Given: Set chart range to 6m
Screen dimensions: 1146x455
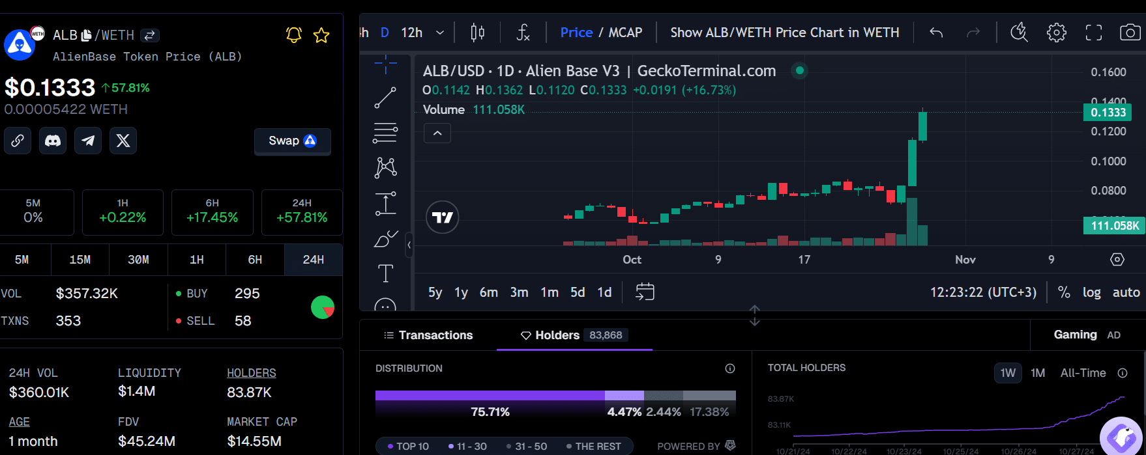Looking at the screenshot, I should click(489, 292).
